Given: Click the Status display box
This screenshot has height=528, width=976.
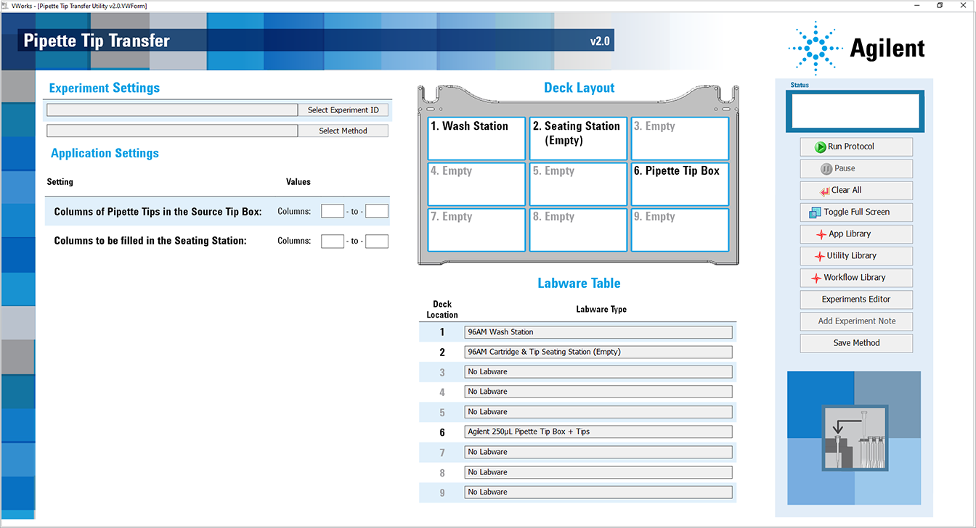Looking at the screenshot, I should coord(855,111).
